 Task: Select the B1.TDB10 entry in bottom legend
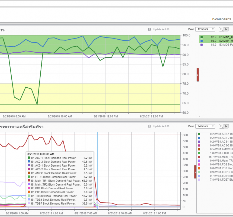221,172
